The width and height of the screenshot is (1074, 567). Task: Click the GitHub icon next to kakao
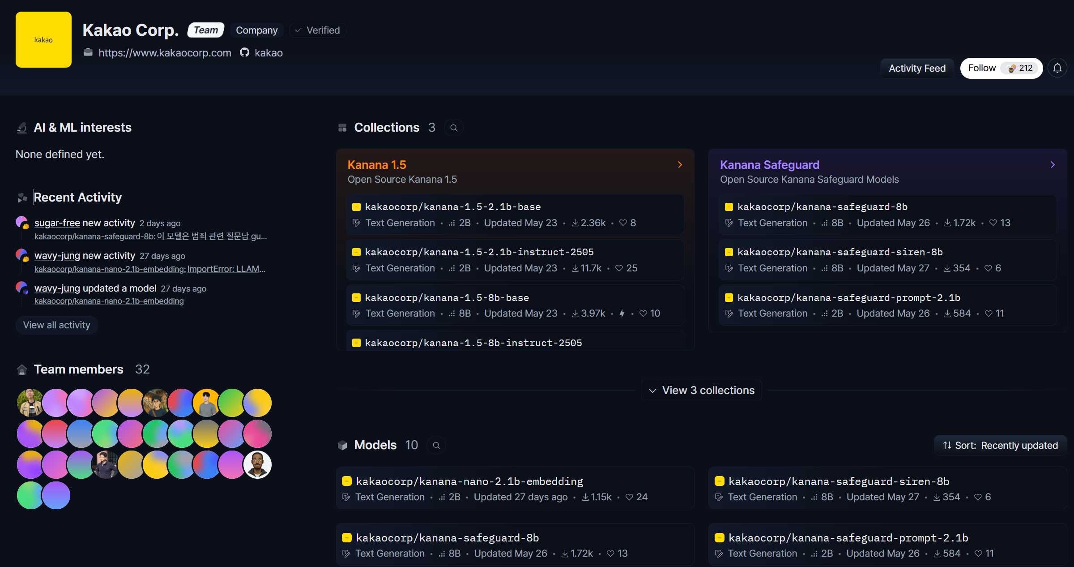(244, 53)
